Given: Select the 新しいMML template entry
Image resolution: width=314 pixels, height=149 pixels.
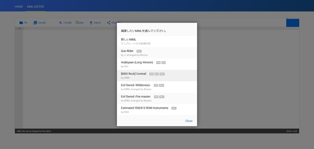Looking at the screenshot, I should click(x=157, y=41).
